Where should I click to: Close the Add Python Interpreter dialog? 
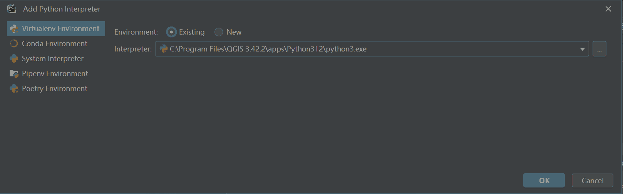point(608,9)
